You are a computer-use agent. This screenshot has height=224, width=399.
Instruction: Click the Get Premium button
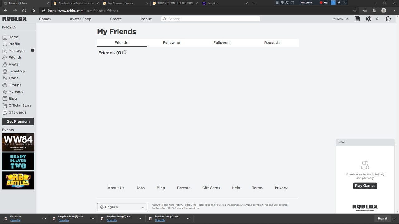click(x=18, y=121)
